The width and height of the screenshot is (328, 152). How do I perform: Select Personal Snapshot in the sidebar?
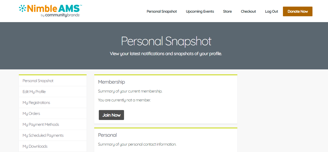point(38,81)
